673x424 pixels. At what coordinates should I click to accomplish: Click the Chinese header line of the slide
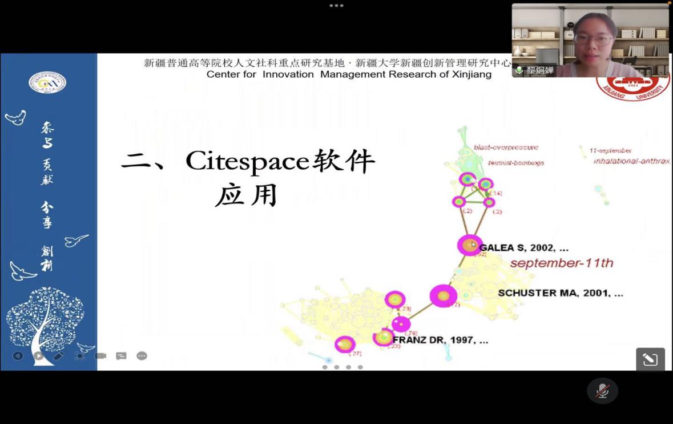pos(328,63)
